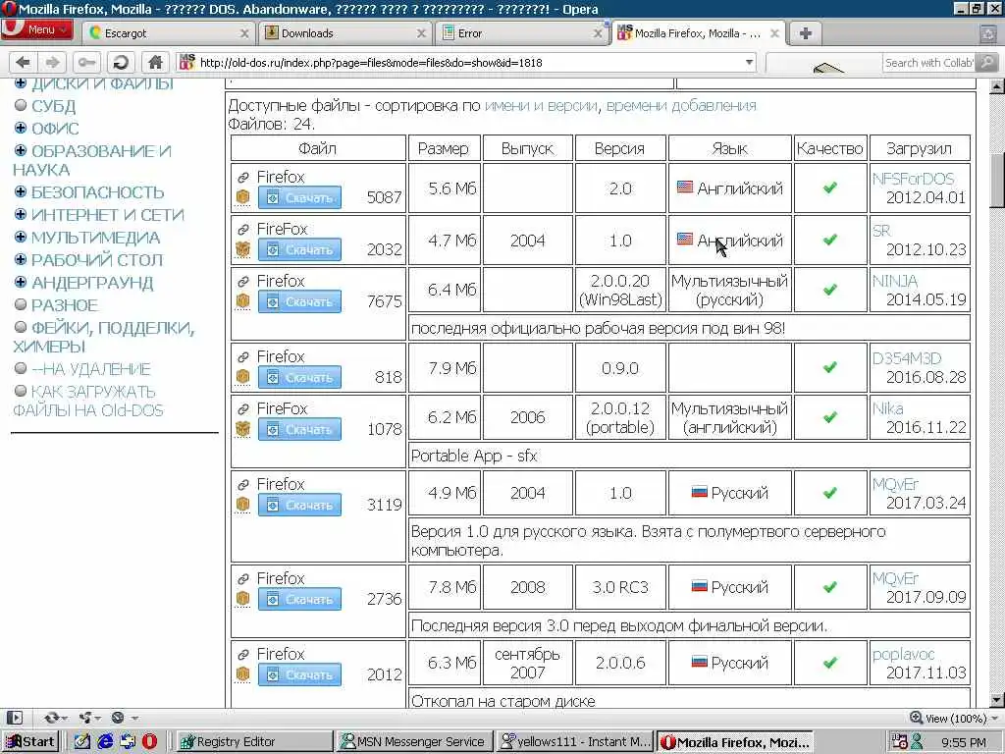The height and width of the screenshot is (754, 1005).
Task: Click the chain link icon for Firefox 5087
Action: pos(243,178)
